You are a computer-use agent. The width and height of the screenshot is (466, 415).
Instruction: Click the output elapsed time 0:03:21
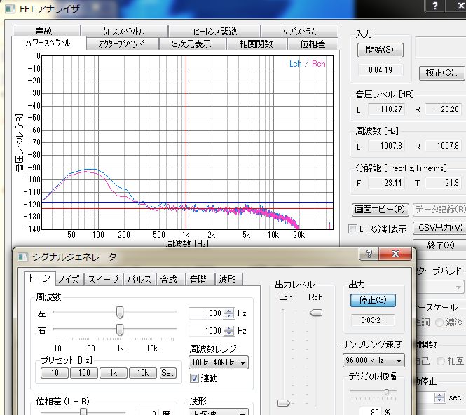373,320
